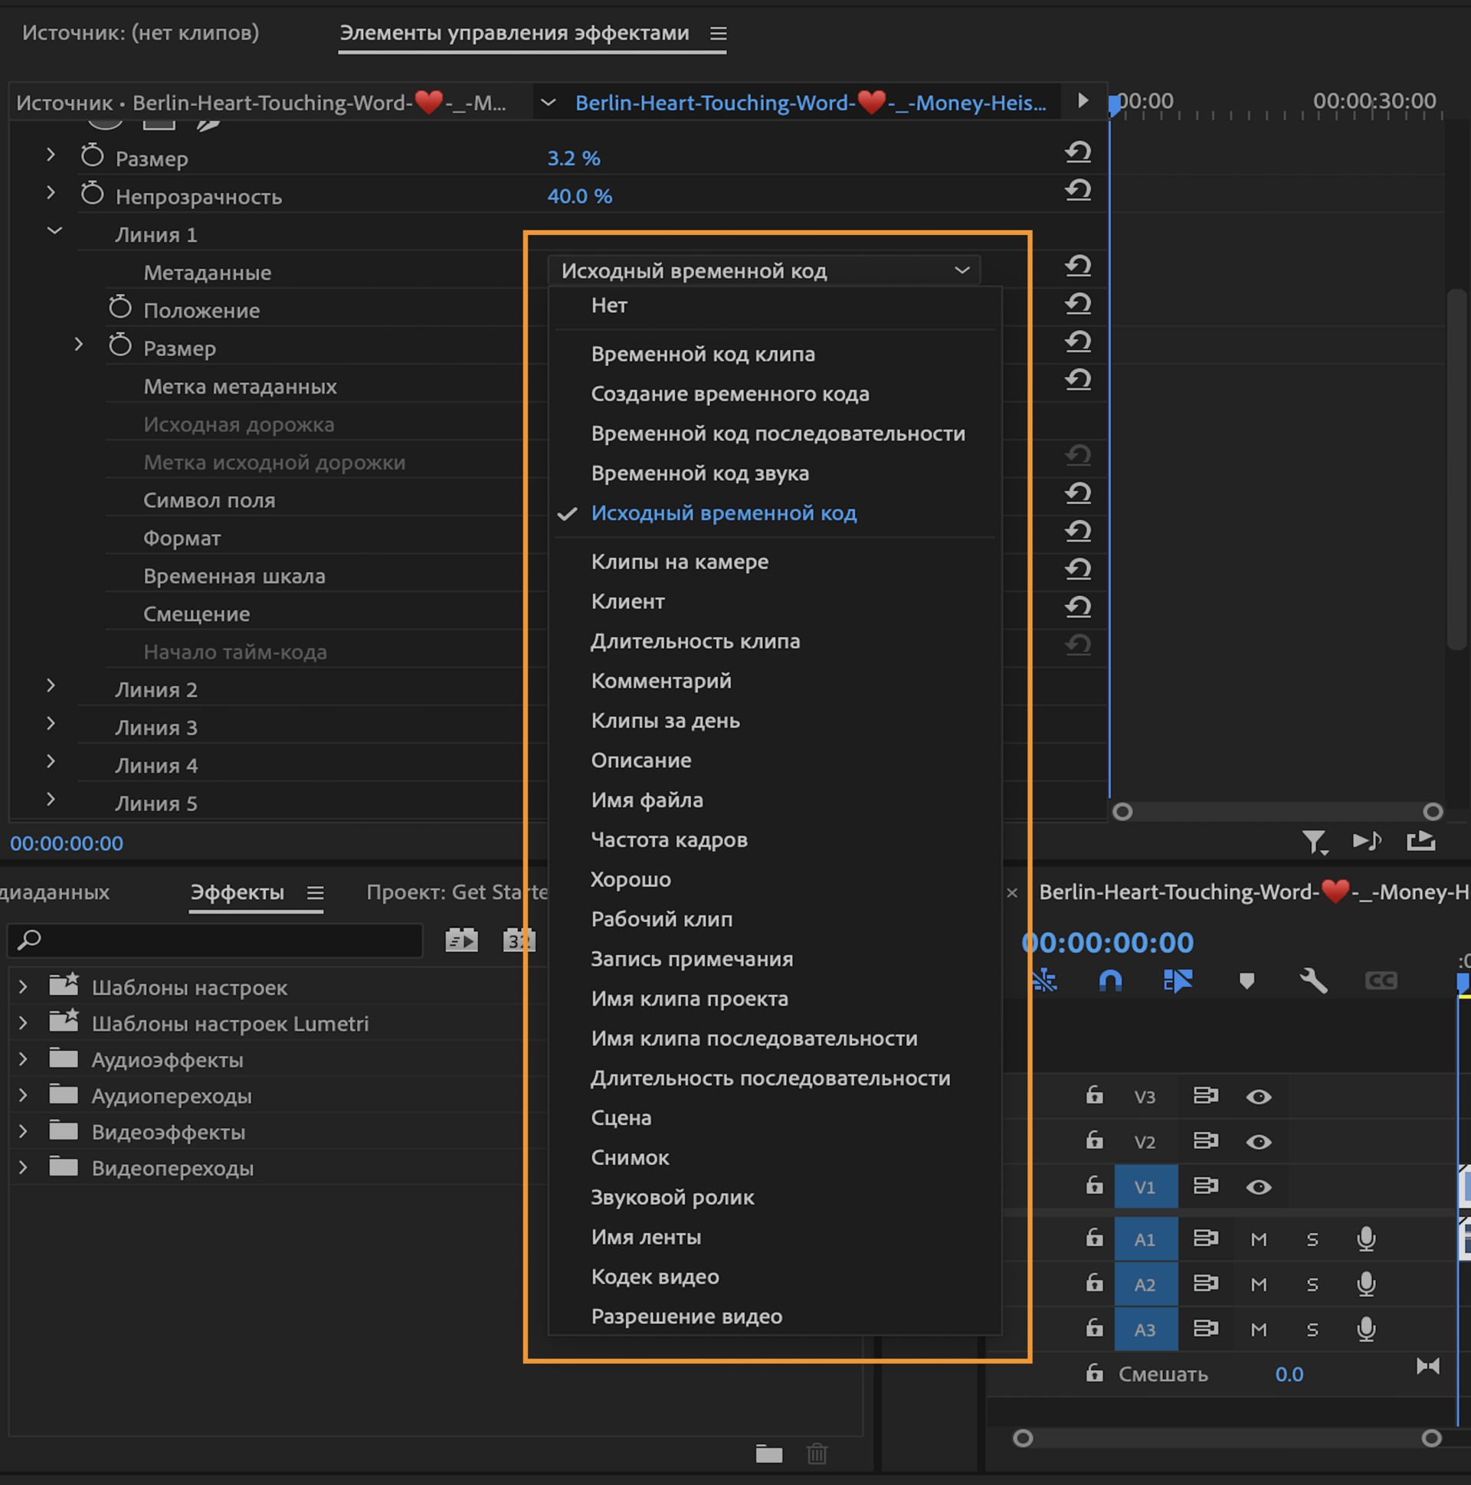This screenshot has height=1485, width=1471.
Task: Toggle animation stopwatch for Непрозрачность
Action: [x=92, y=193]
